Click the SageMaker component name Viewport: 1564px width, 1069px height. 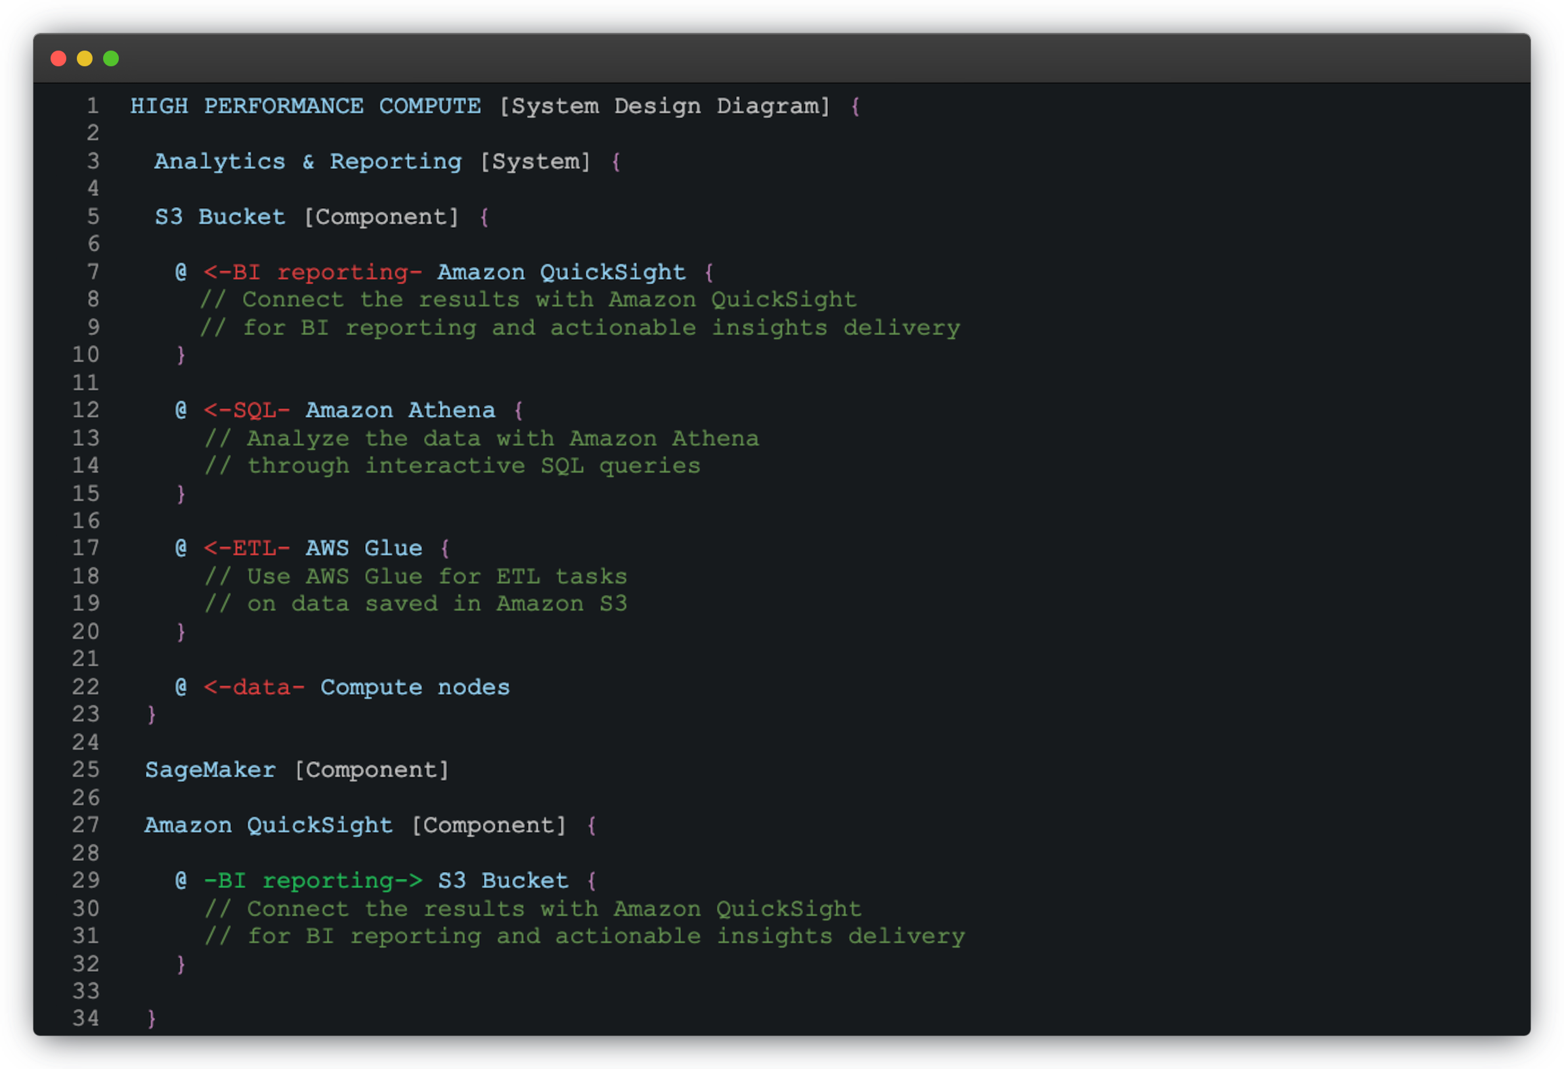(210, 770)
